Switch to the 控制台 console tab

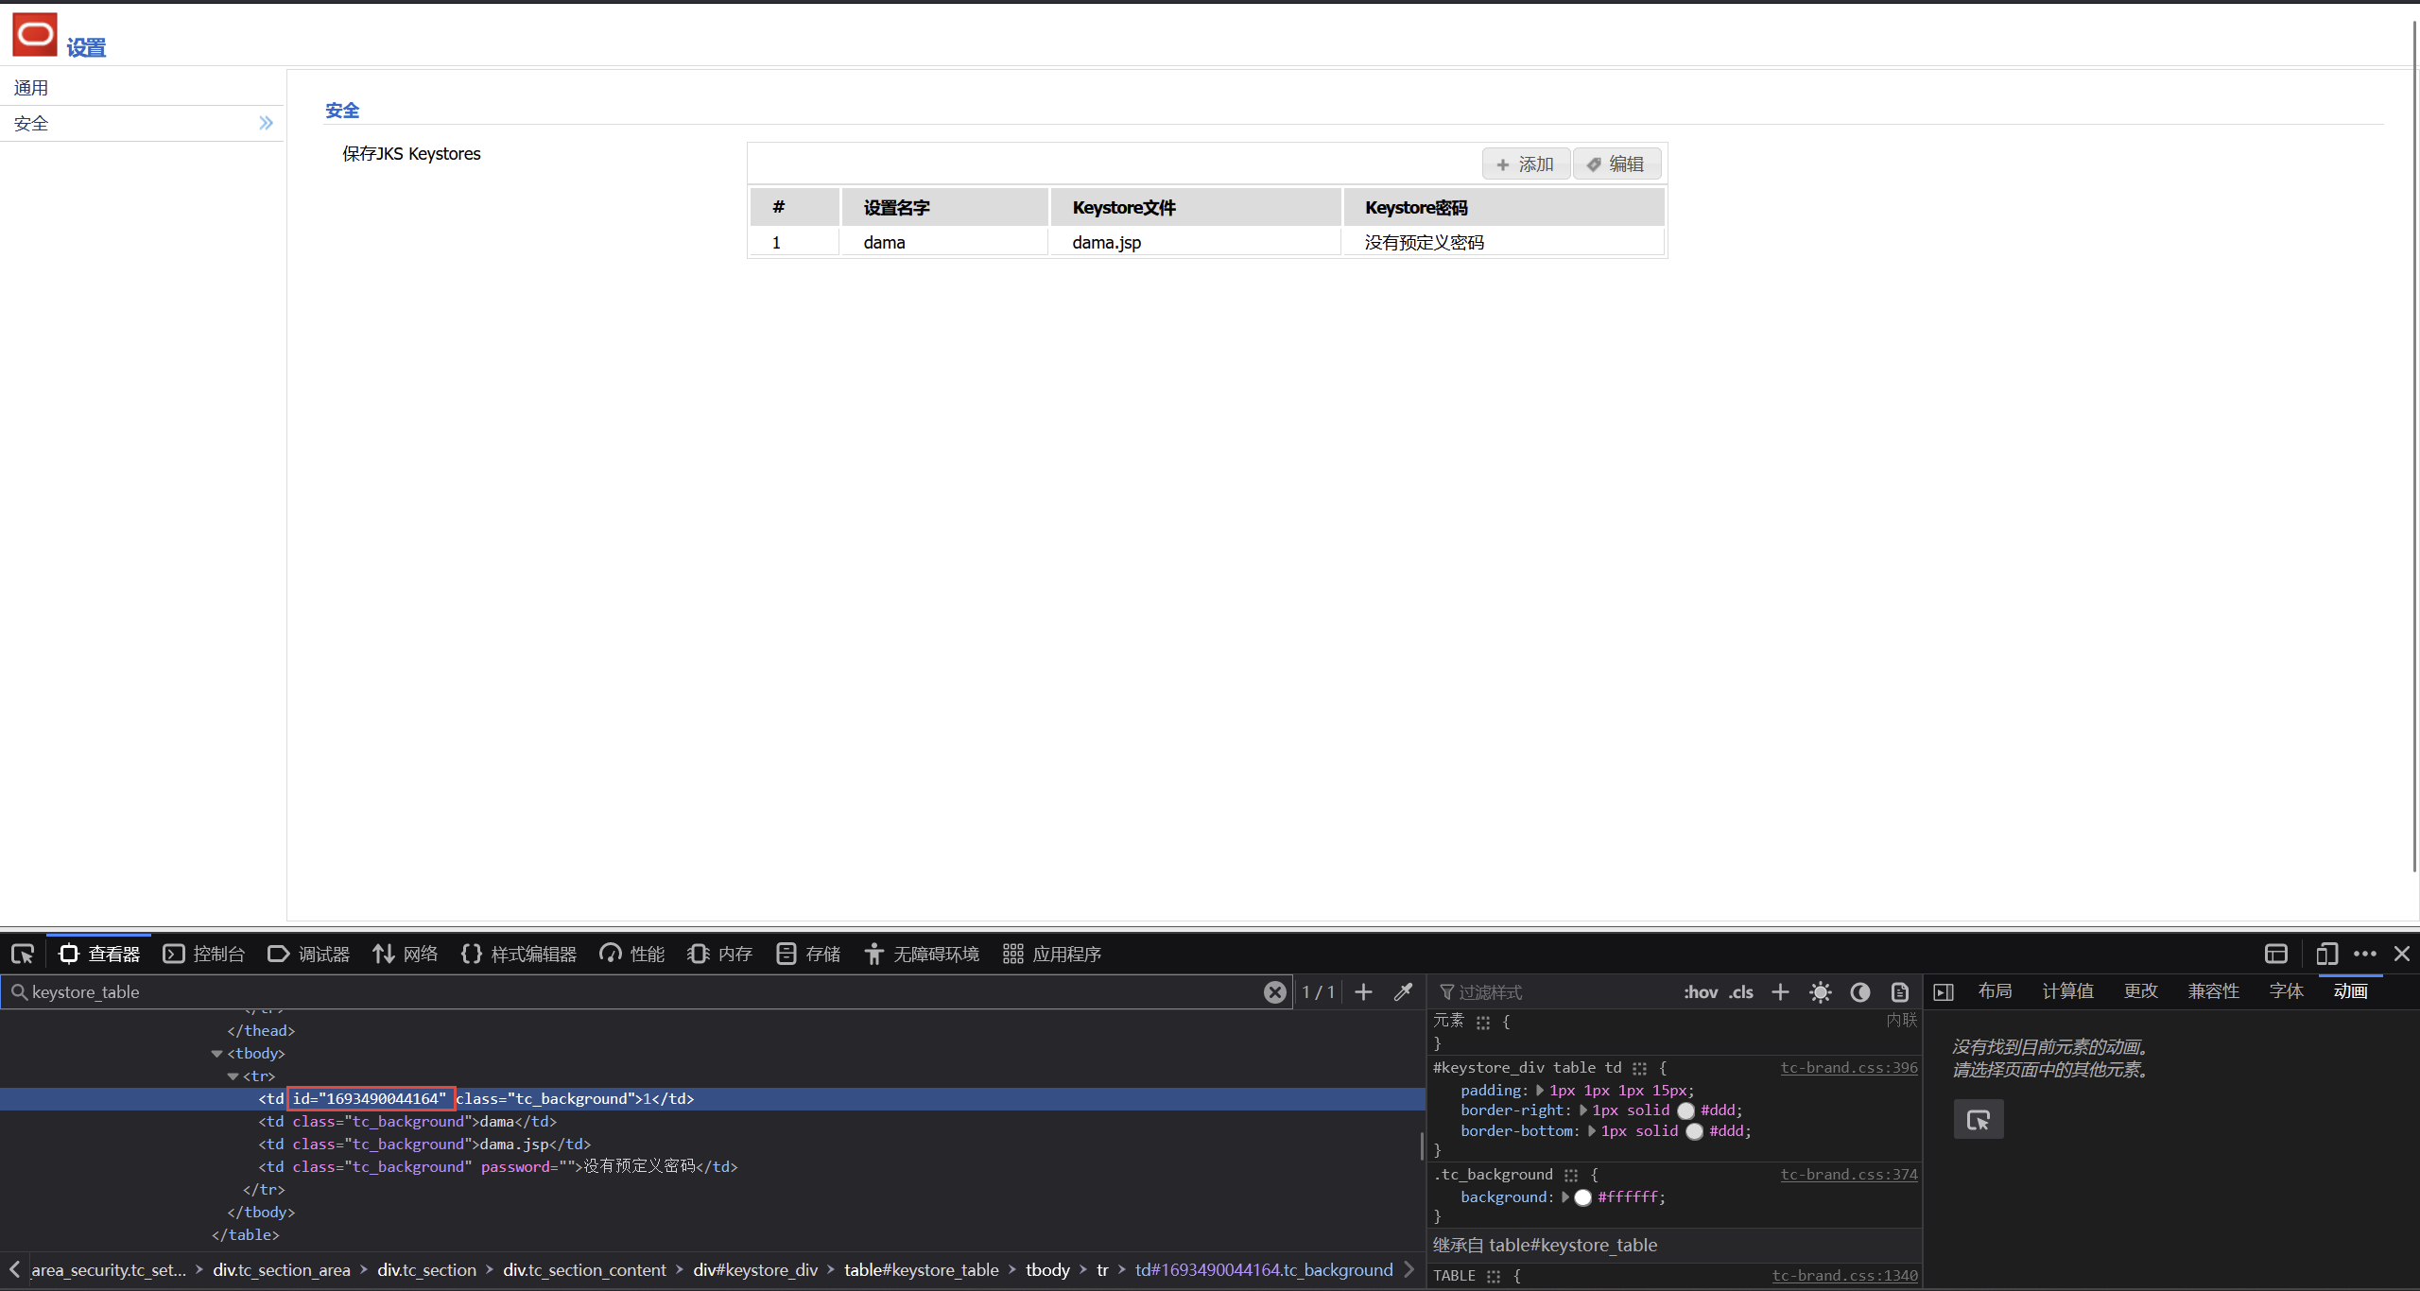click(x=204, y=954)
